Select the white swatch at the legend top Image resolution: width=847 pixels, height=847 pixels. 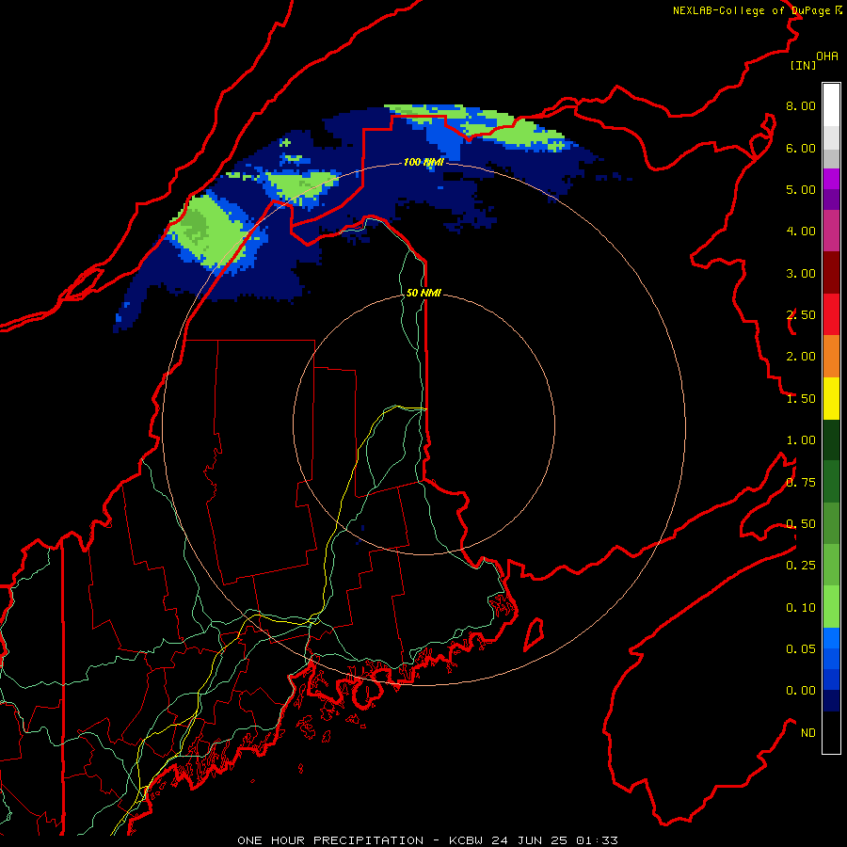831,105
